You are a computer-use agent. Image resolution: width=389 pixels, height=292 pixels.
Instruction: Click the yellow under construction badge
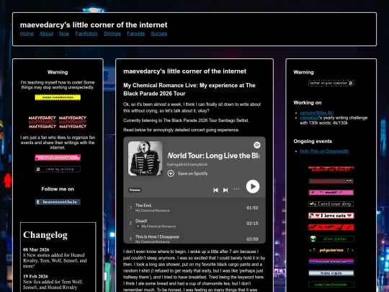pos(58,97)
